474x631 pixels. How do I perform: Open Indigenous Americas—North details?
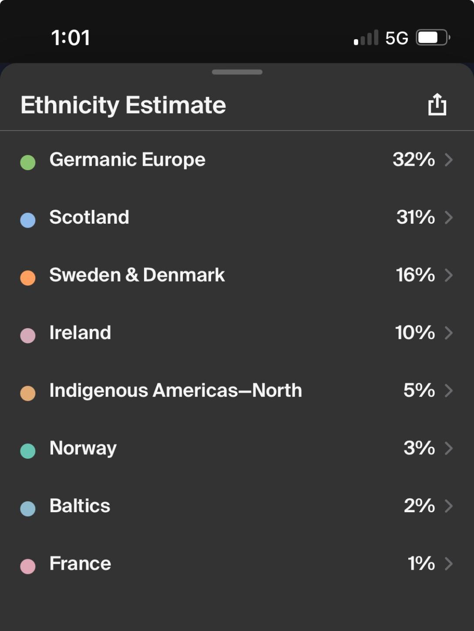click(x=175, y=390)
